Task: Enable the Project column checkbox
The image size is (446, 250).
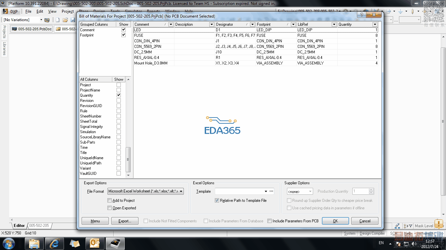Action: pos(119,85)
